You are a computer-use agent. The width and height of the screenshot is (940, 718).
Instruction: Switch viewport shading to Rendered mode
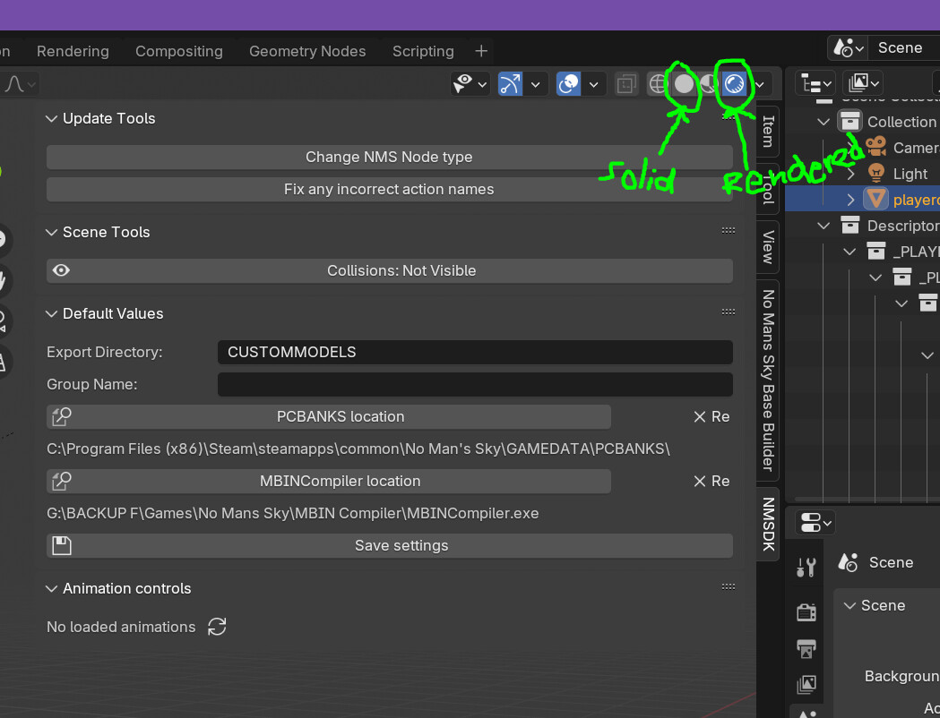[x=734, y=83]
